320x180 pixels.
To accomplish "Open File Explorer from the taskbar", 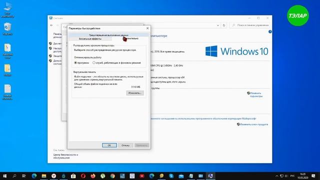I will [44, 176].
